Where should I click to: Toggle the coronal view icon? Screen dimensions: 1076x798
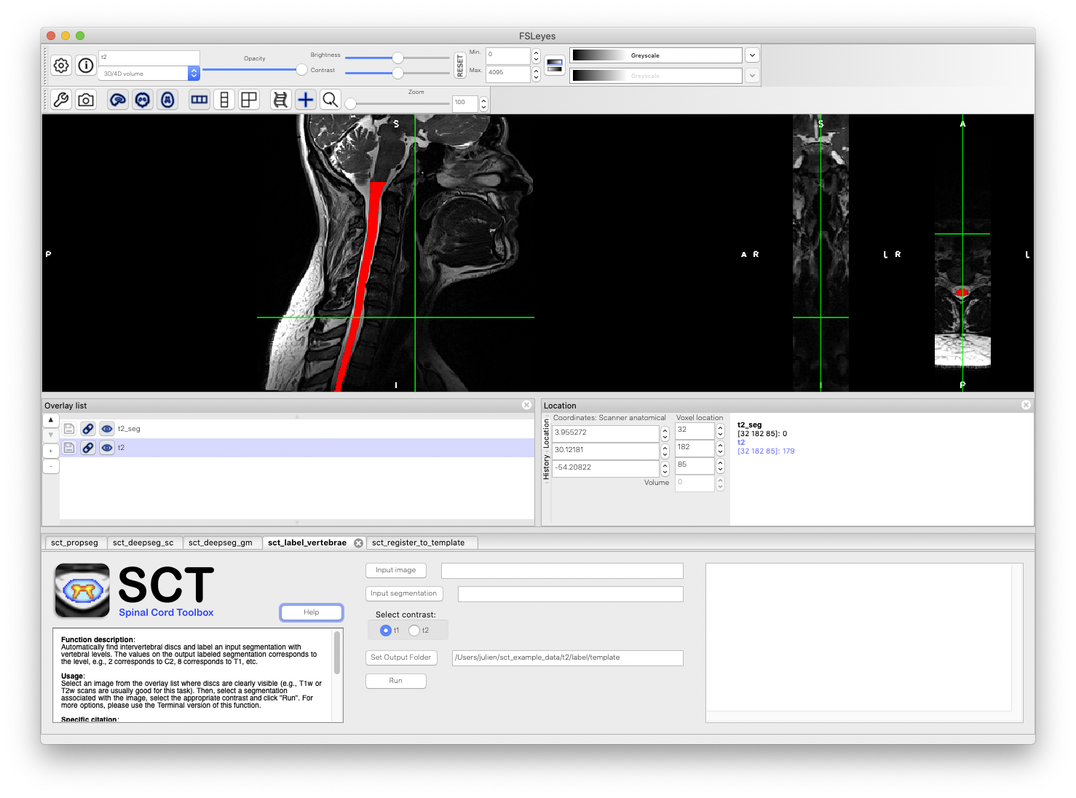pos(142,100)
